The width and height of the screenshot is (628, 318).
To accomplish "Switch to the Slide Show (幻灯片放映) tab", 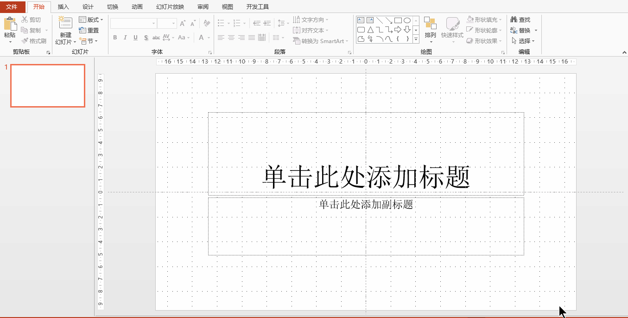I will [x=170, y=7].
